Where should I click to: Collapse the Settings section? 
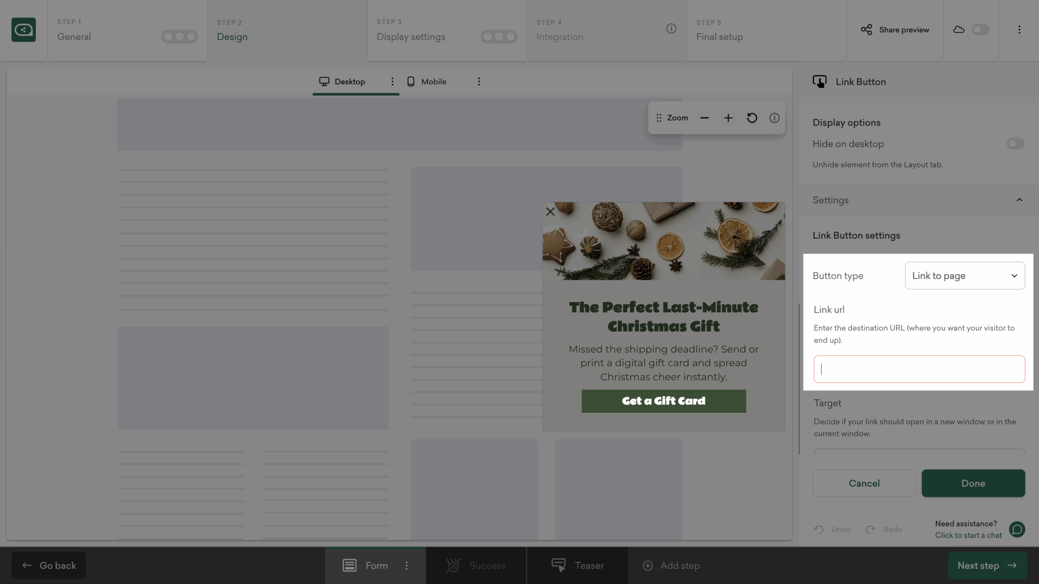click(x=1019, y=200)
